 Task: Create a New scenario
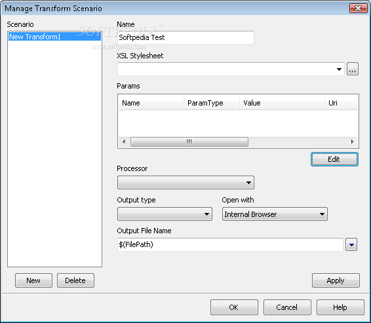pyautogui.click(x=33, y=280)
